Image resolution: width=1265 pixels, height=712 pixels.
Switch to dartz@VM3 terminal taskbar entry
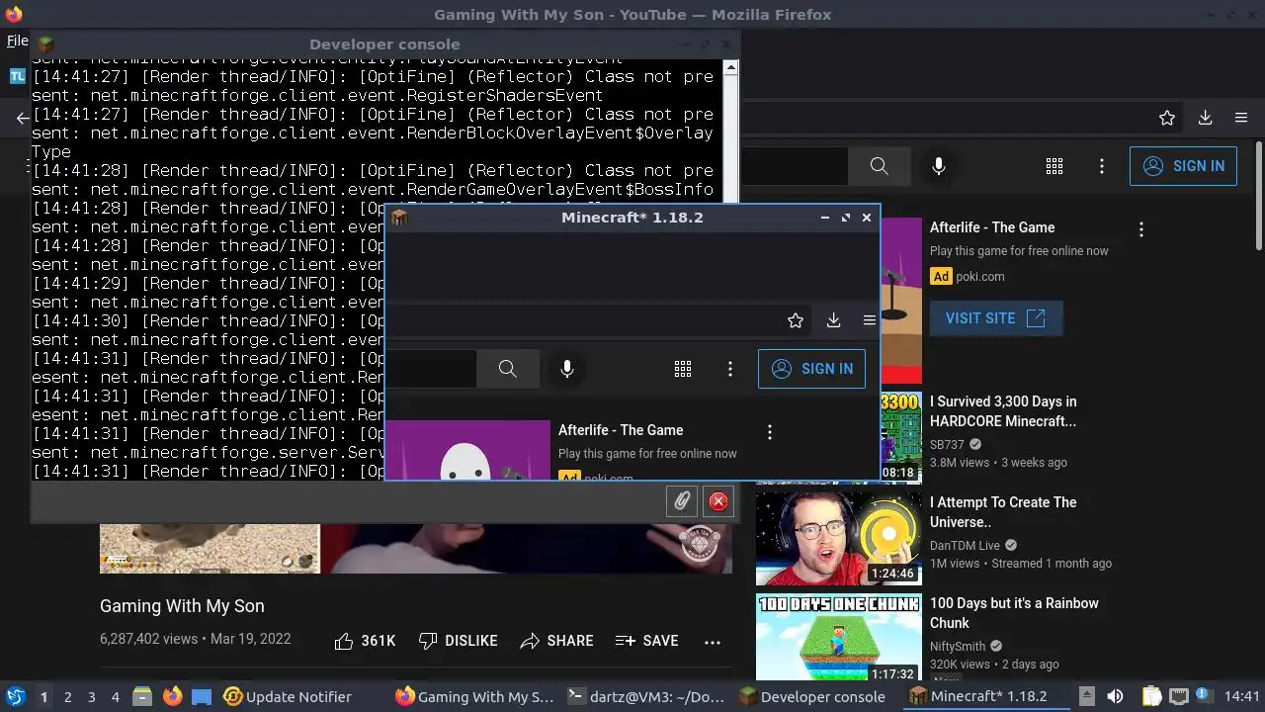click(646, 696)
